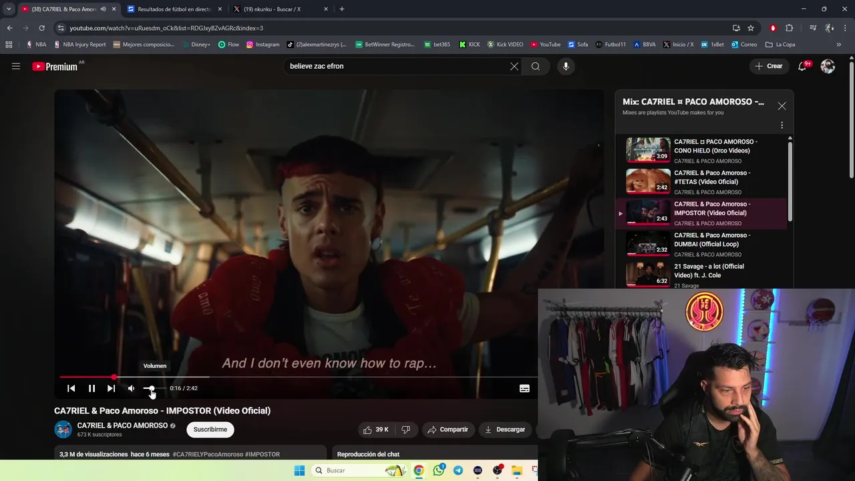Open a new browser tab
The width and height of the screenshot is (855, 481).
pos(342,9)
